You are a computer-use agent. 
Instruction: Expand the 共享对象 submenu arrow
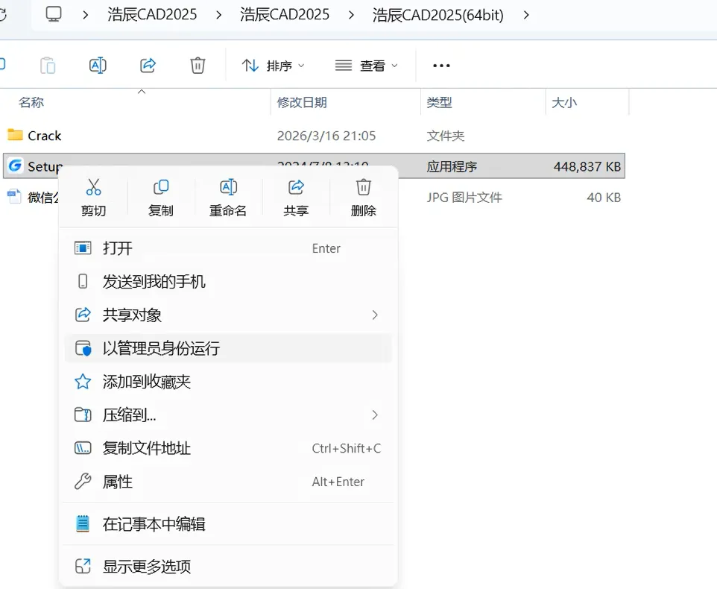pyautogui.click(x=375, y=315)
